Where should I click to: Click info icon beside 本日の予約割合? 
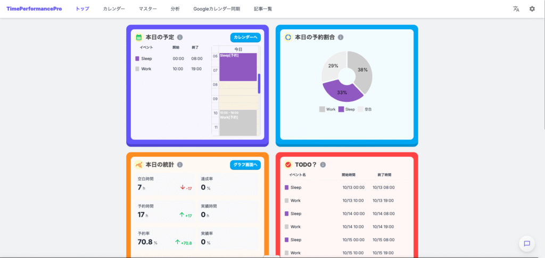(x=341, y=37)
